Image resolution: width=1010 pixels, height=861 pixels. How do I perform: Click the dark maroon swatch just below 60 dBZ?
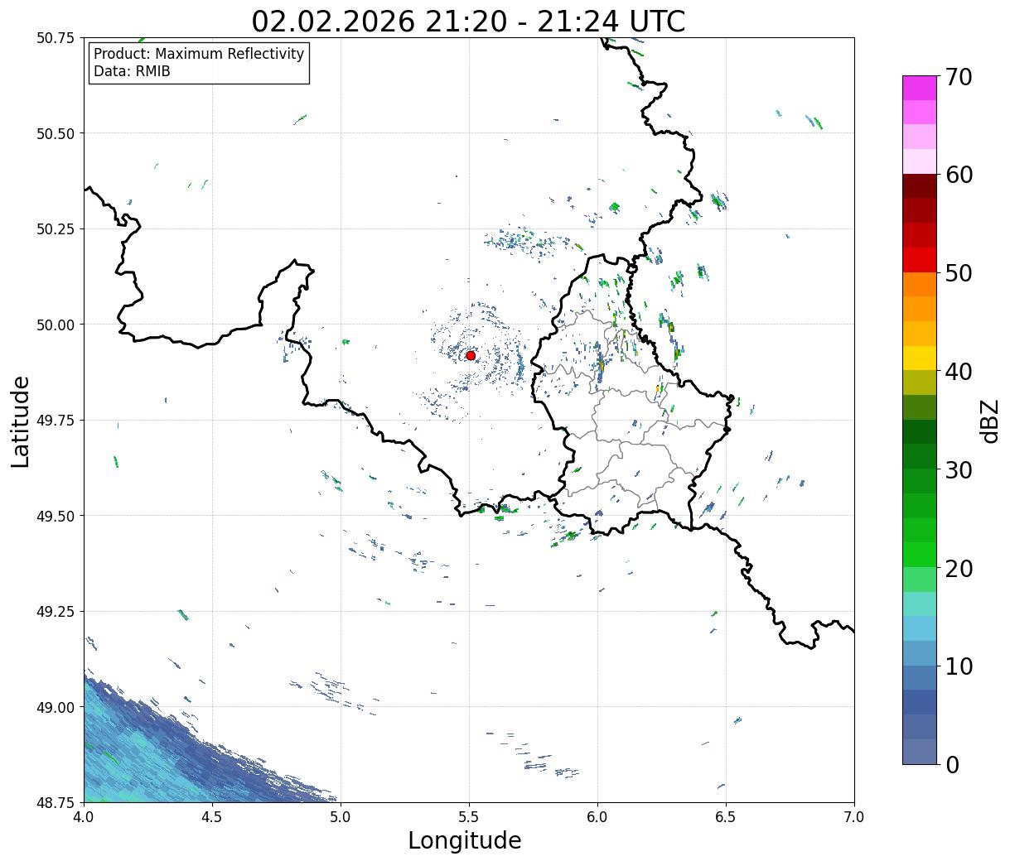pyautogui.click(x=920, y=186)
